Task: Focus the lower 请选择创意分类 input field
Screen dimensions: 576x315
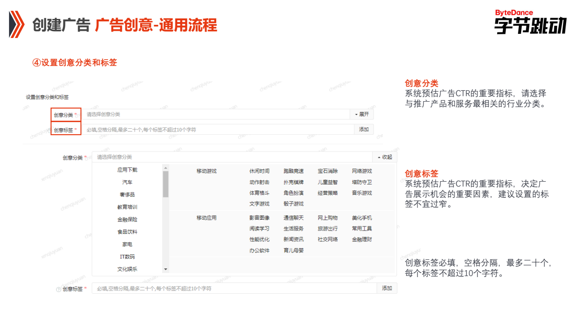Action: (232, 157)
